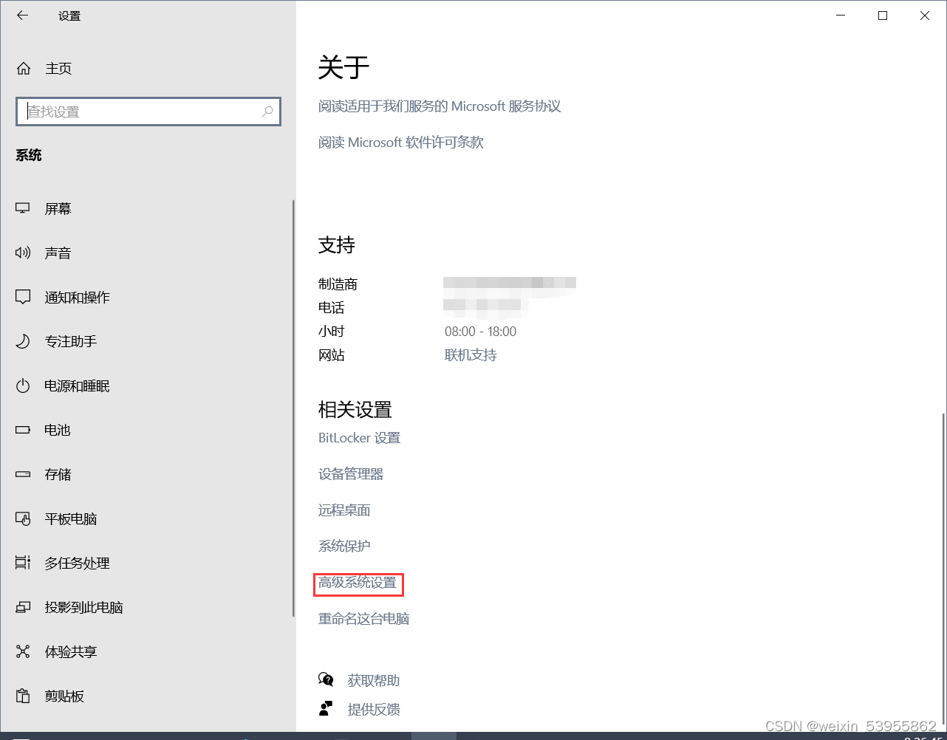Open 多任务处理 settings

147,563
